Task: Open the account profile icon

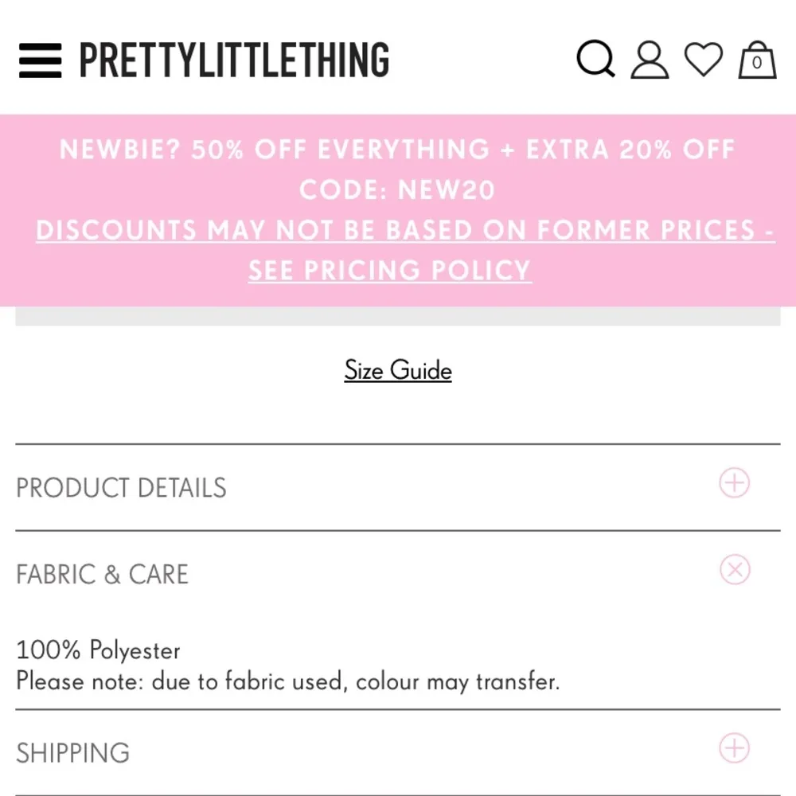Action: click(649, 59)
